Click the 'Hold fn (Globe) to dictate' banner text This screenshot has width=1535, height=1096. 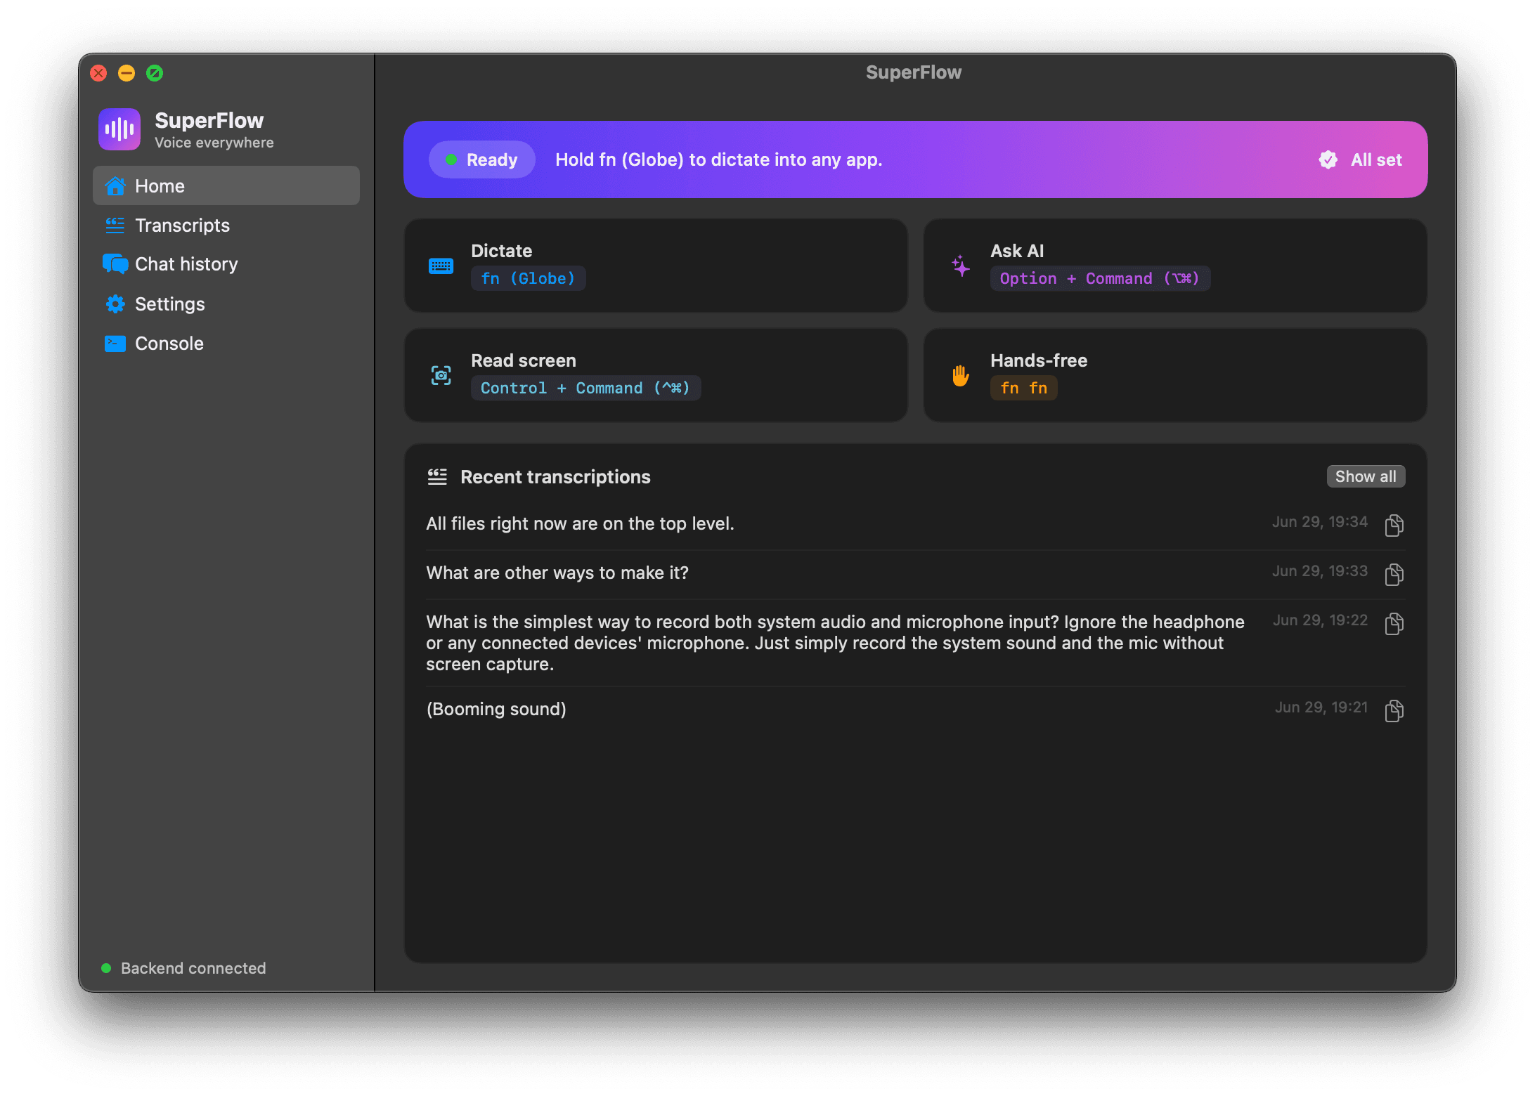[x=718, y=159]
